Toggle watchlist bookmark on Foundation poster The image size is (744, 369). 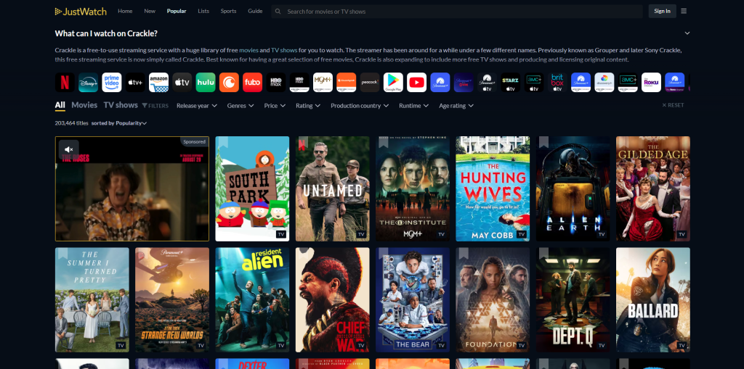464,254
